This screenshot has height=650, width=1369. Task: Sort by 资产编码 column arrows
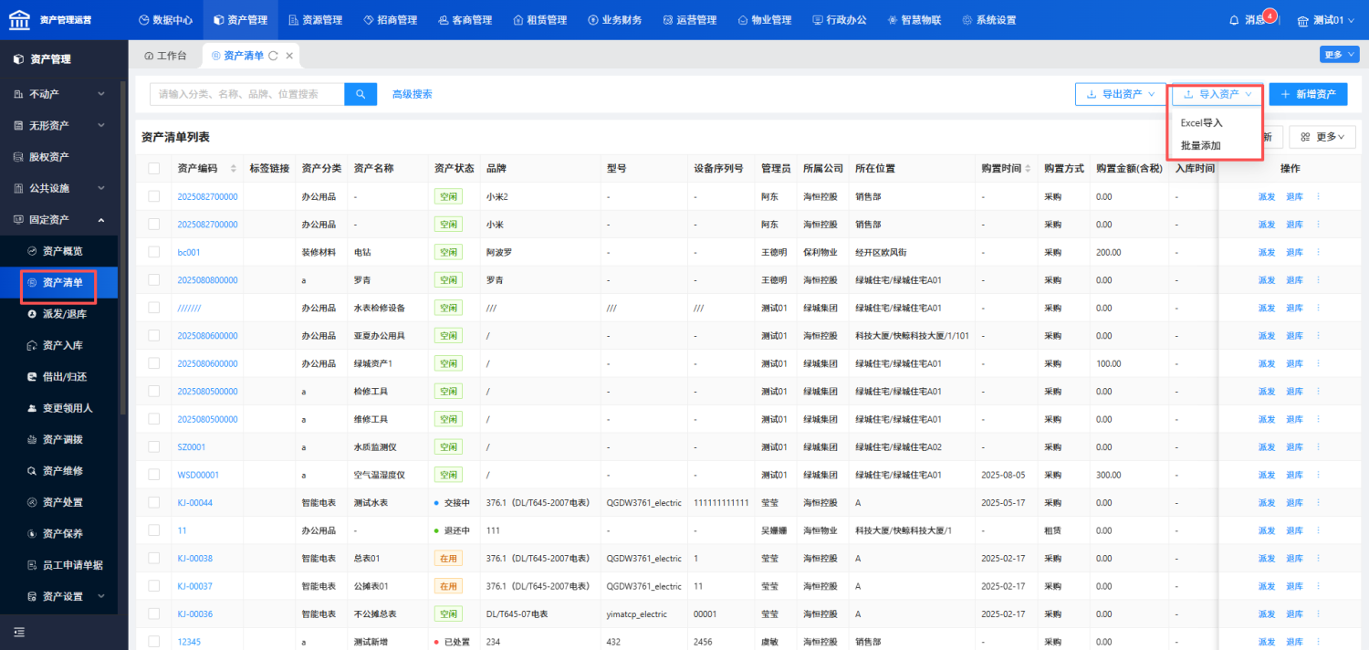[234, 169]
